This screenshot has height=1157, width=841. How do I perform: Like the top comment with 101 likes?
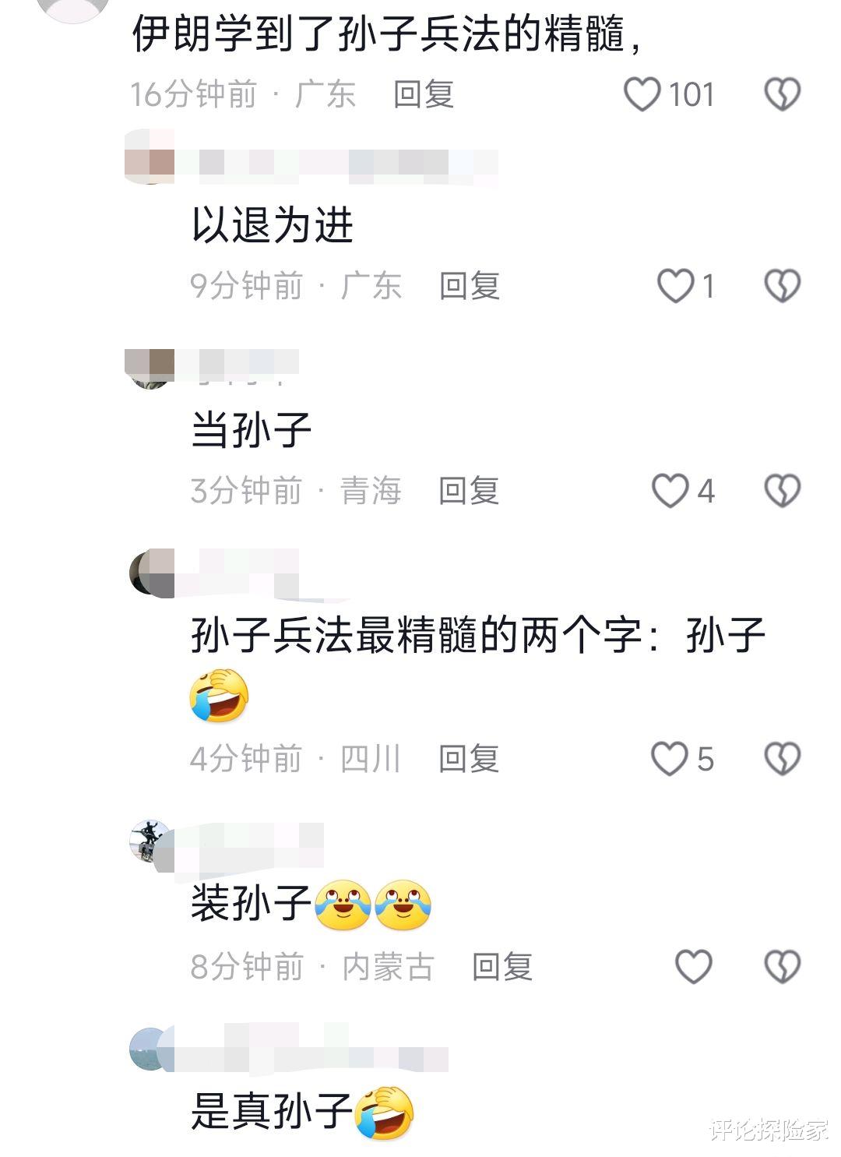[642, 94]
